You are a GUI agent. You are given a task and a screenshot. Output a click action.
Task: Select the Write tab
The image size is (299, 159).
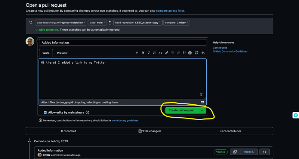click(46, 53)
